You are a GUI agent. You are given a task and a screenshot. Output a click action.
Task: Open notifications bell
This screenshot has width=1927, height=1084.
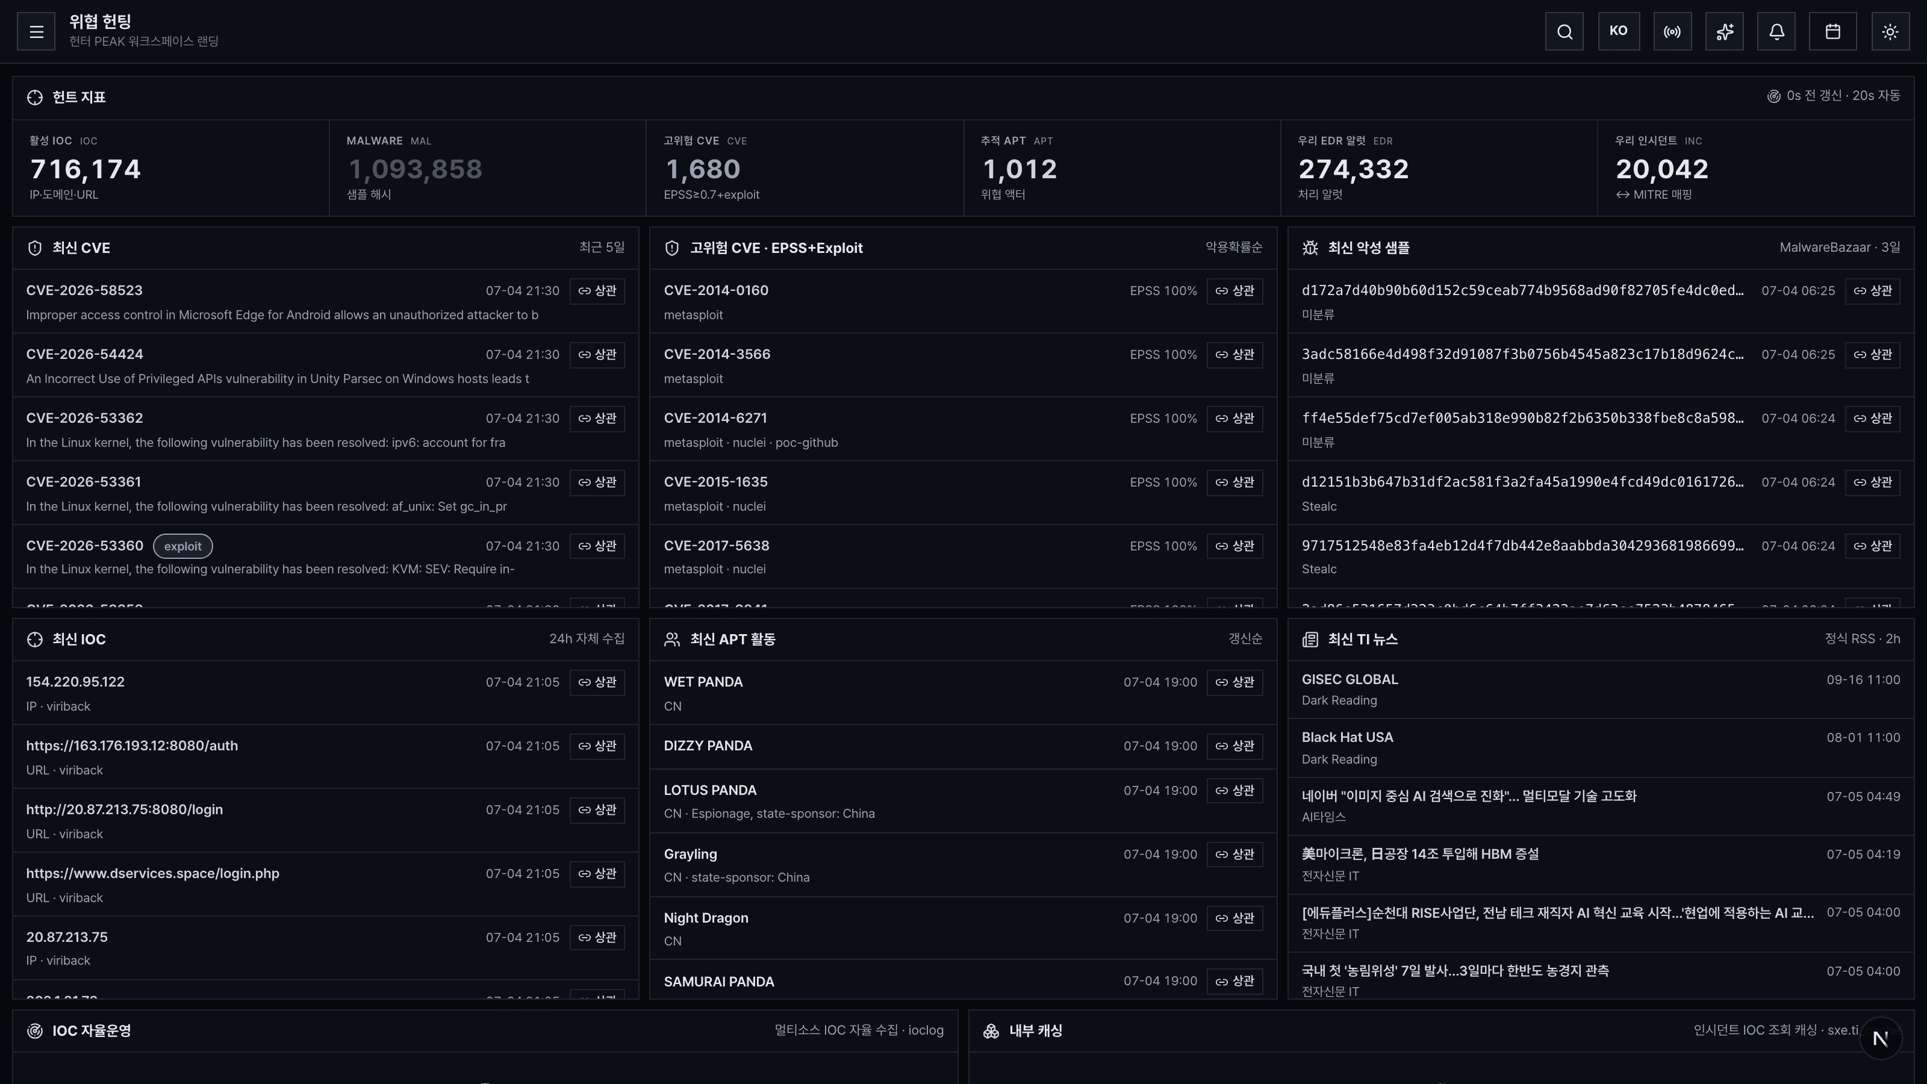pyautogui.click(x=1776, y=31)
